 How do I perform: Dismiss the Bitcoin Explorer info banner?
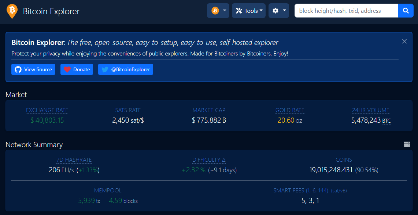pos(404,41)
